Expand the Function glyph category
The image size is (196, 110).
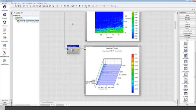[x=187, y=17]
